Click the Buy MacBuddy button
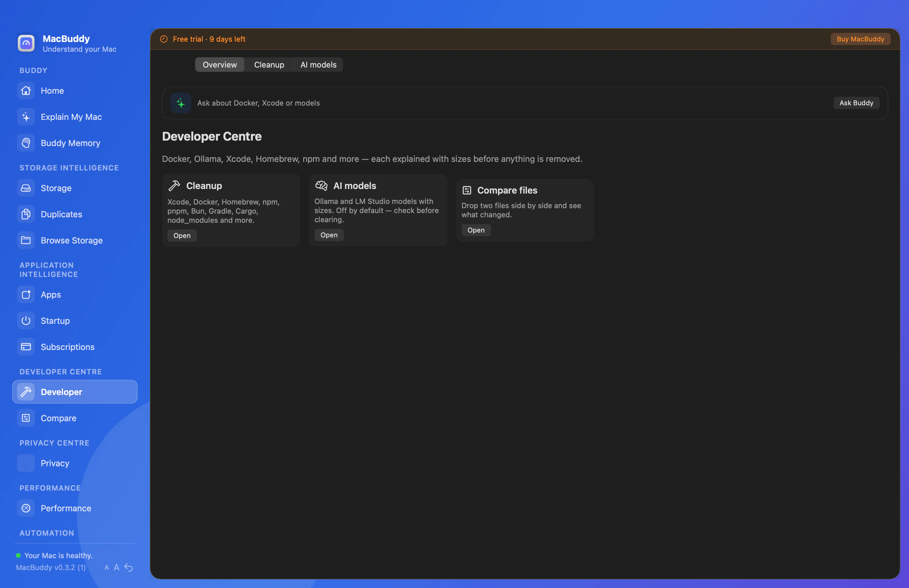The image size is (909, 588). (860, 39)
